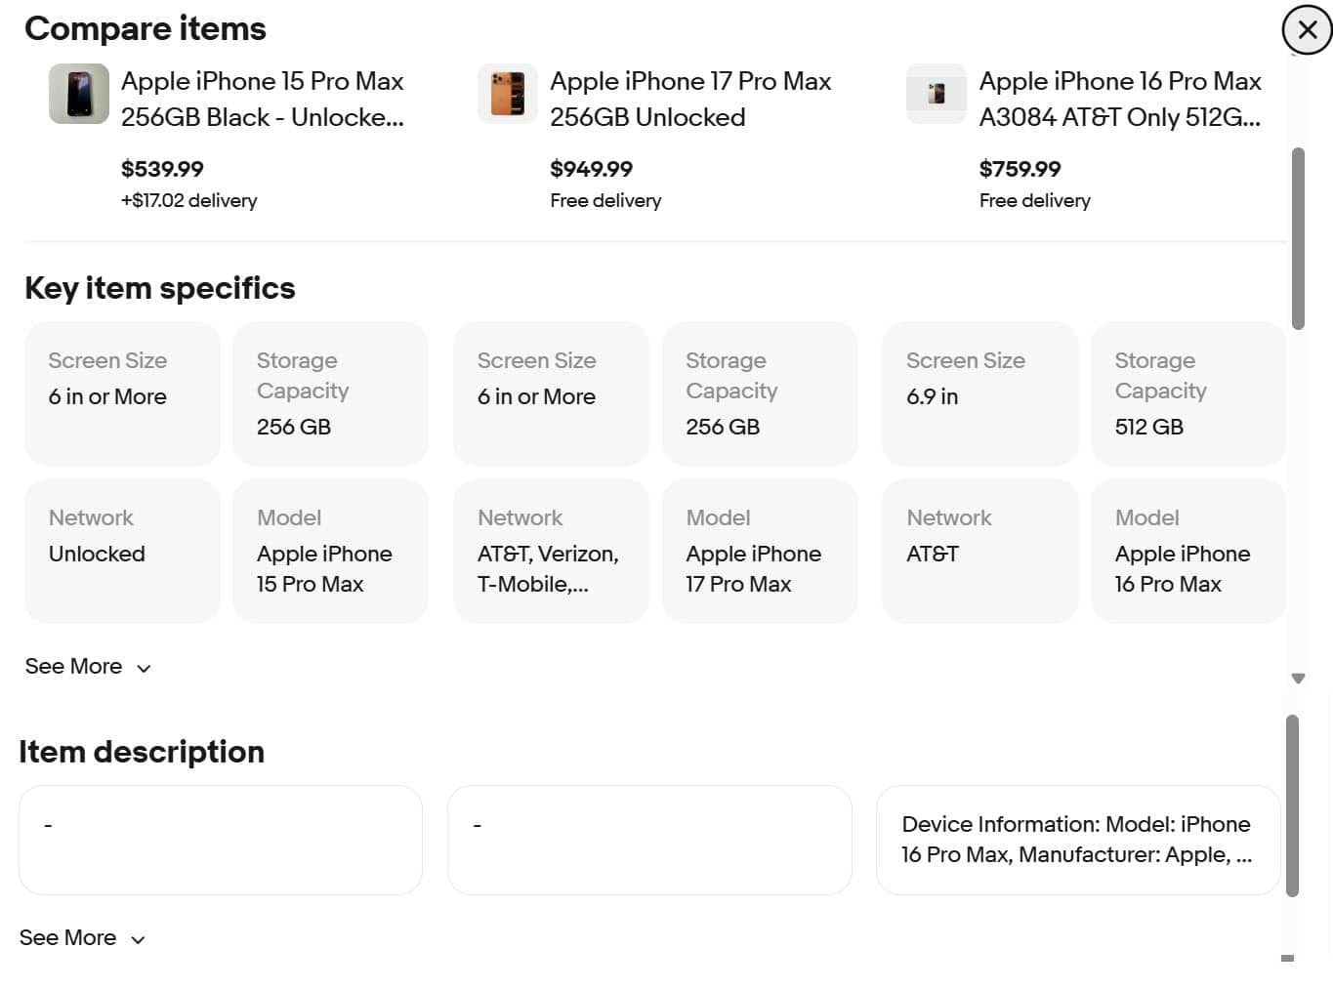Open iPhone 17 Pro Max thumbnail image
This screenshot has height=990, width=1333.
508,95
